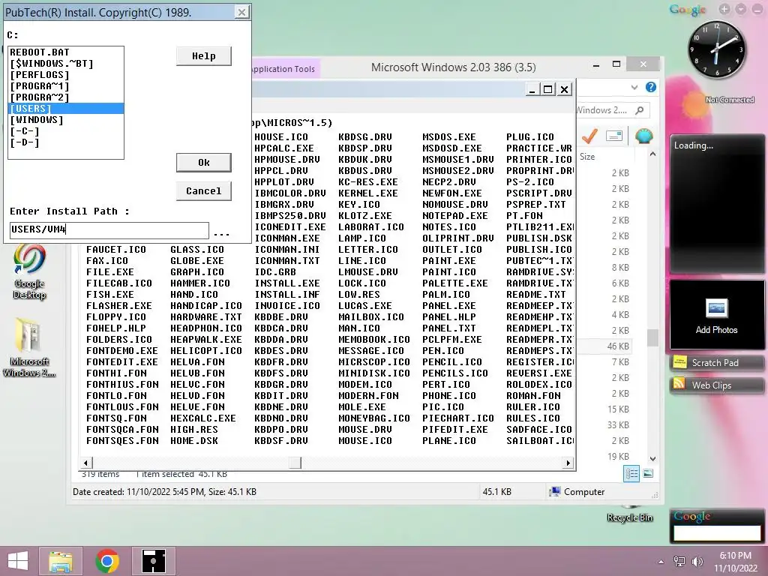Select [$WINDOWS.~BT] in the directory list
This screenshot has width=768, height=576.
(66, 63)
